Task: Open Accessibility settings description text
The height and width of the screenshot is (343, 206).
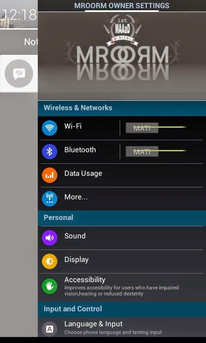Action: pos(121,291)
